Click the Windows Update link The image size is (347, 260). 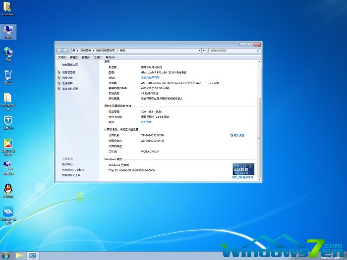[x=73, y=170]
